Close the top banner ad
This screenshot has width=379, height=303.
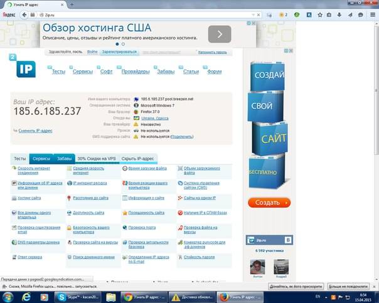point(254,23)
